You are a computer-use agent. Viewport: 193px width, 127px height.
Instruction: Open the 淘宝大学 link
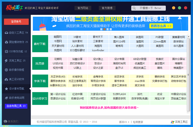pos(160,99)
